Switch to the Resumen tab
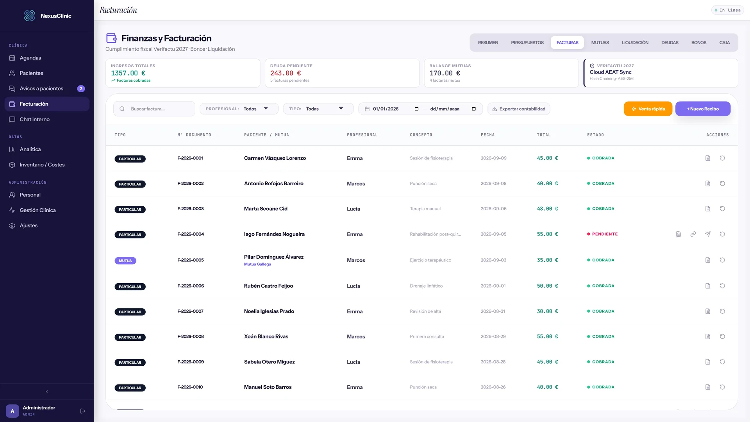The image size is (750, 422). click(488, 43)
